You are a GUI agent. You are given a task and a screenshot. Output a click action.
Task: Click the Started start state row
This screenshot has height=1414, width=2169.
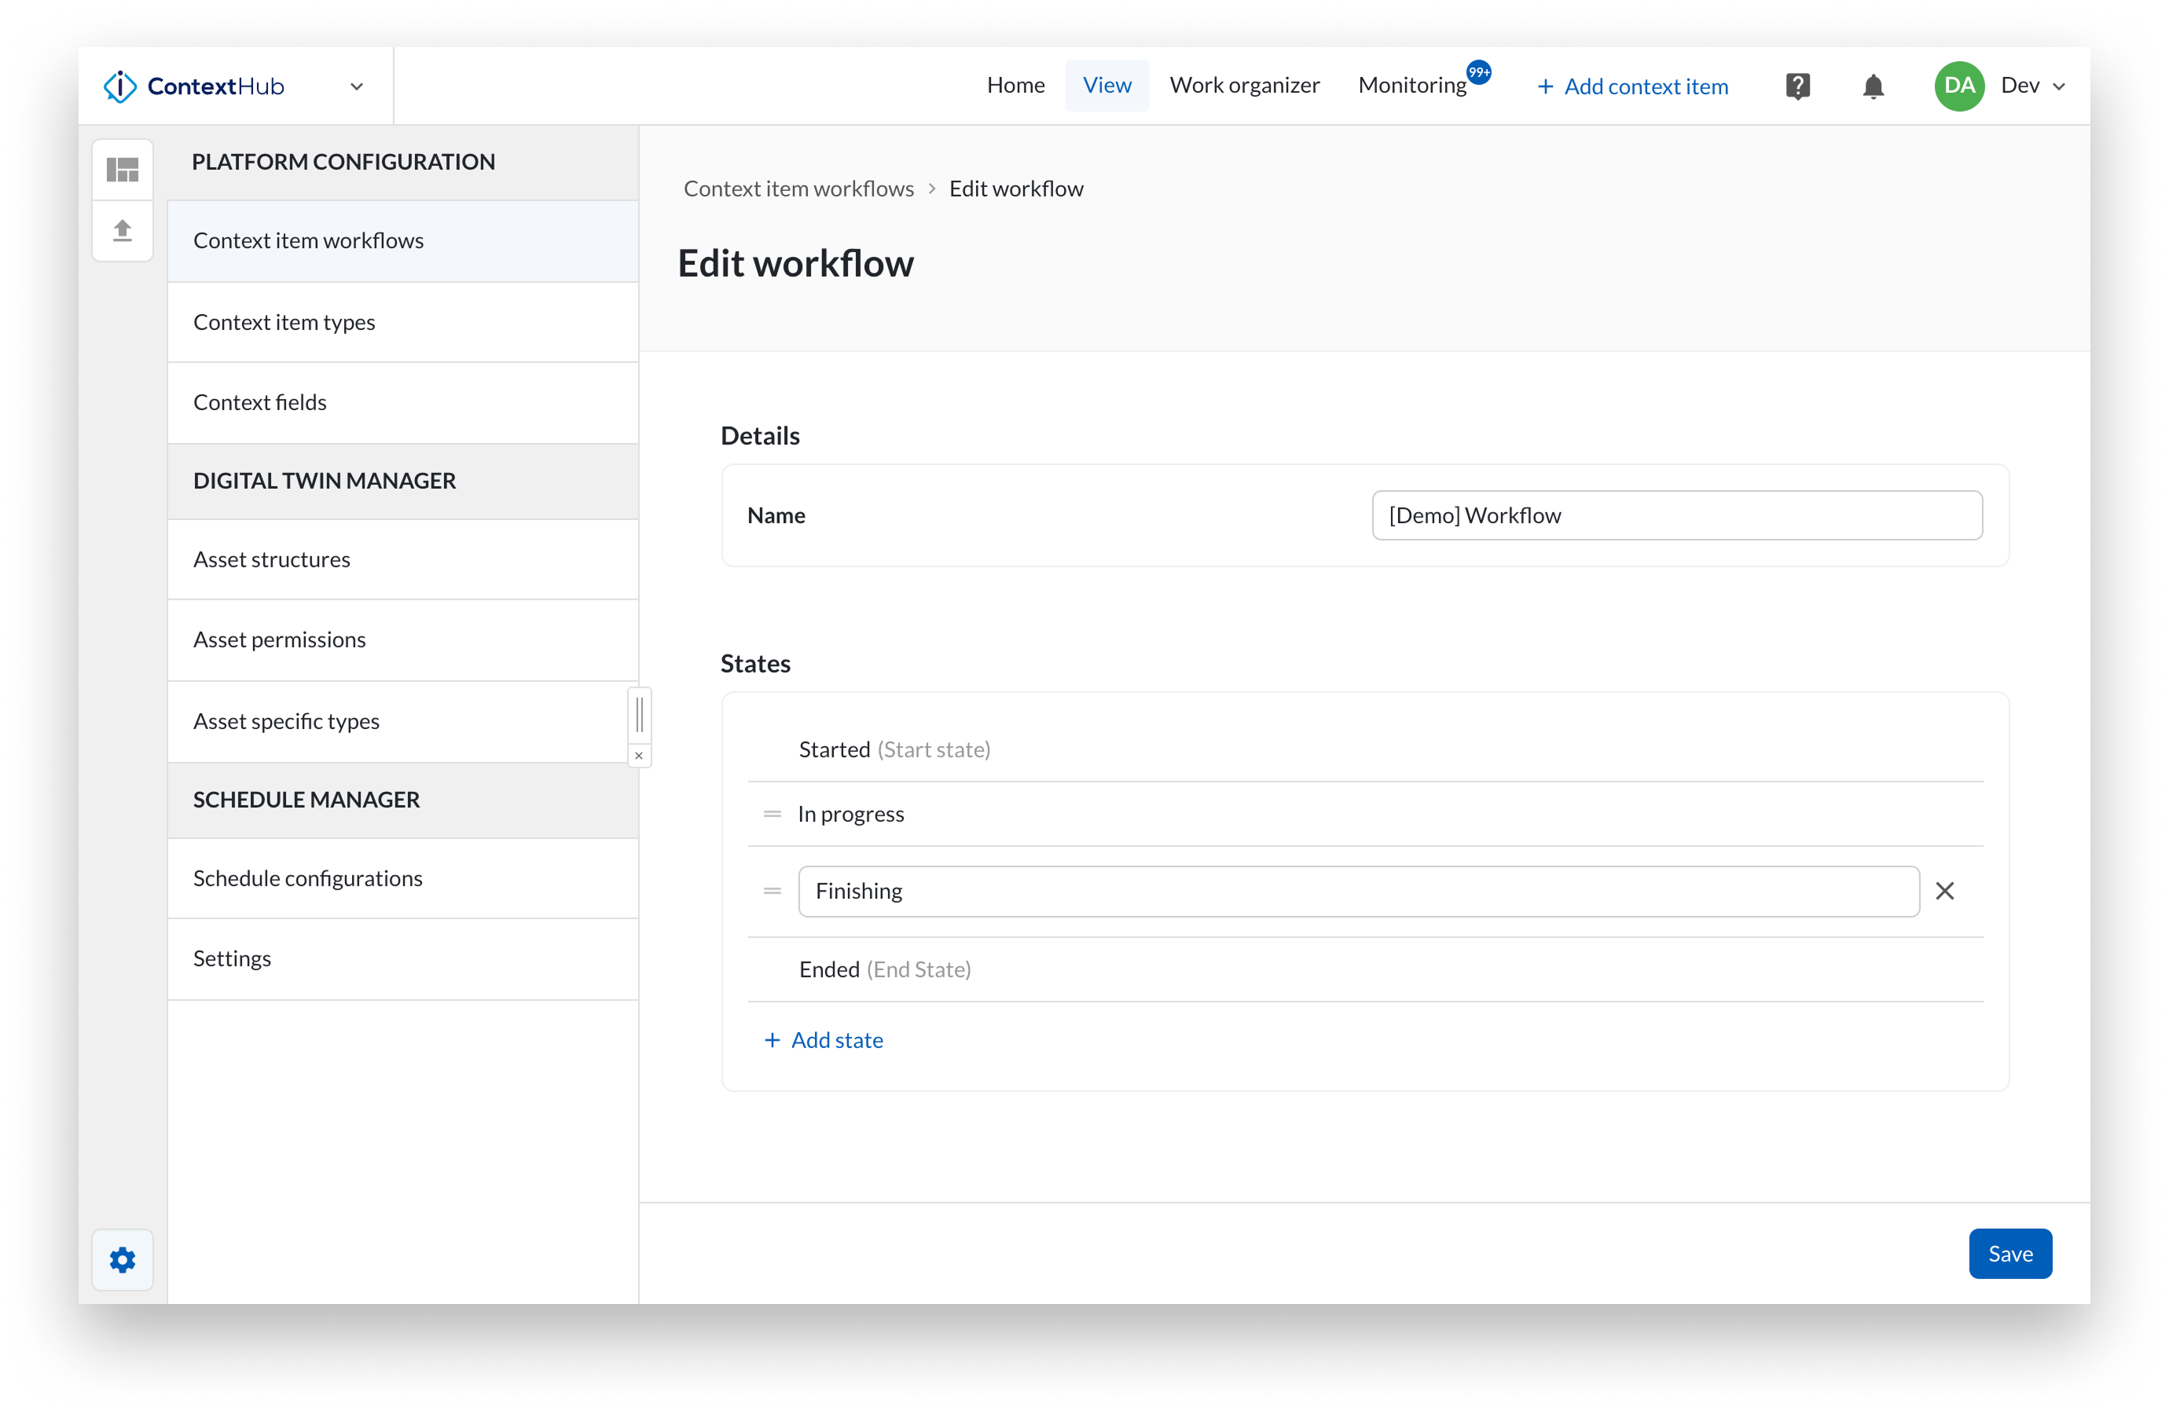click(x=1364, y=750)
